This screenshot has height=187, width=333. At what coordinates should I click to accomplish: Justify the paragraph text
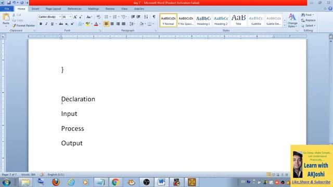pos(124,24)
